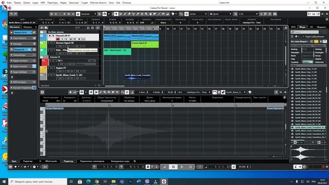Open the Synth_Wave_Cr. clip selector dropdown
329x185 pixels.
pos(236,92)
